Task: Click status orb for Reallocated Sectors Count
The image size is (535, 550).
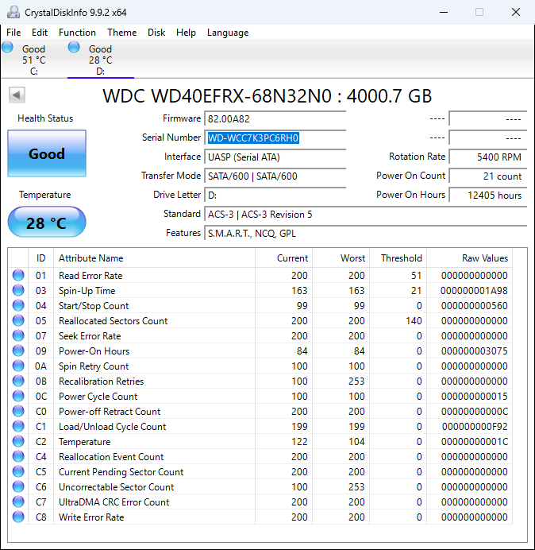Action: (18, 320)
